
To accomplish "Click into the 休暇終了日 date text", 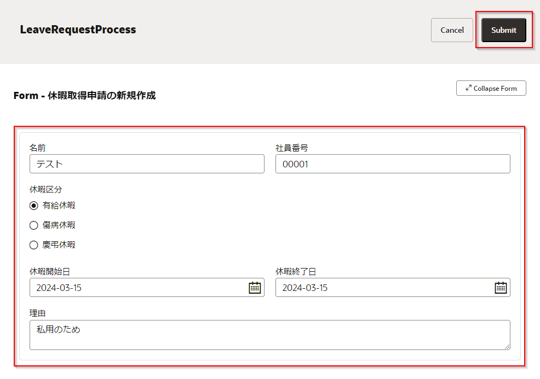I will tap(383, 288).
